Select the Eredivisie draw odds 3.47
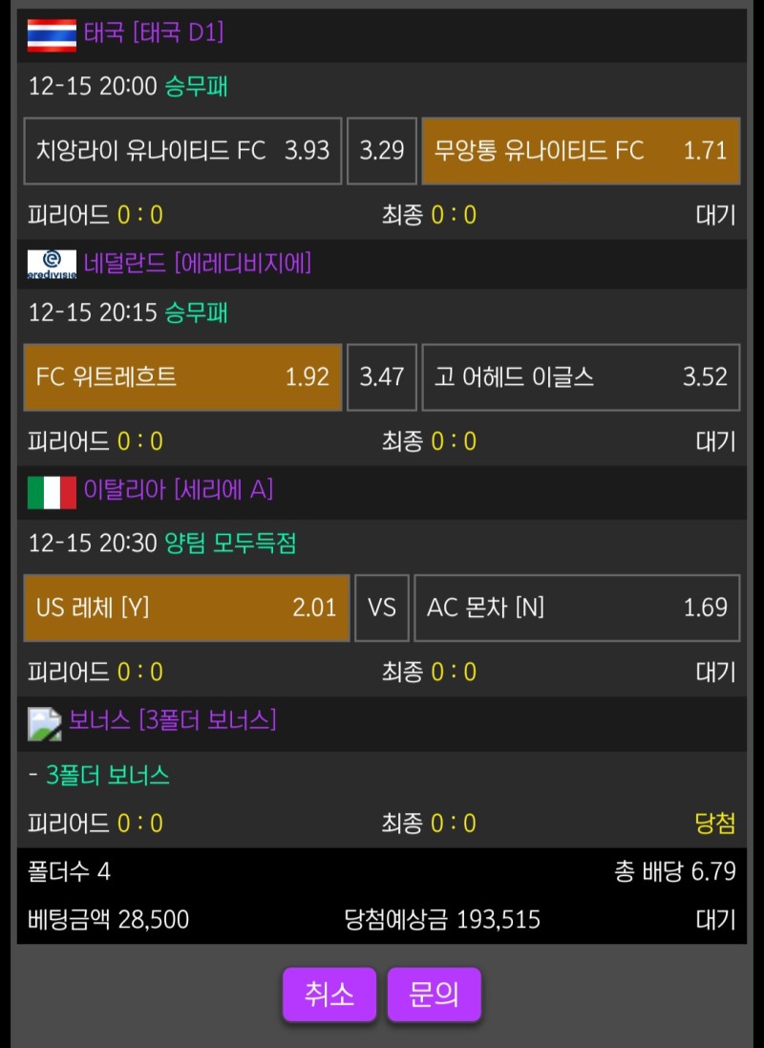 click(x=382, y=377)
